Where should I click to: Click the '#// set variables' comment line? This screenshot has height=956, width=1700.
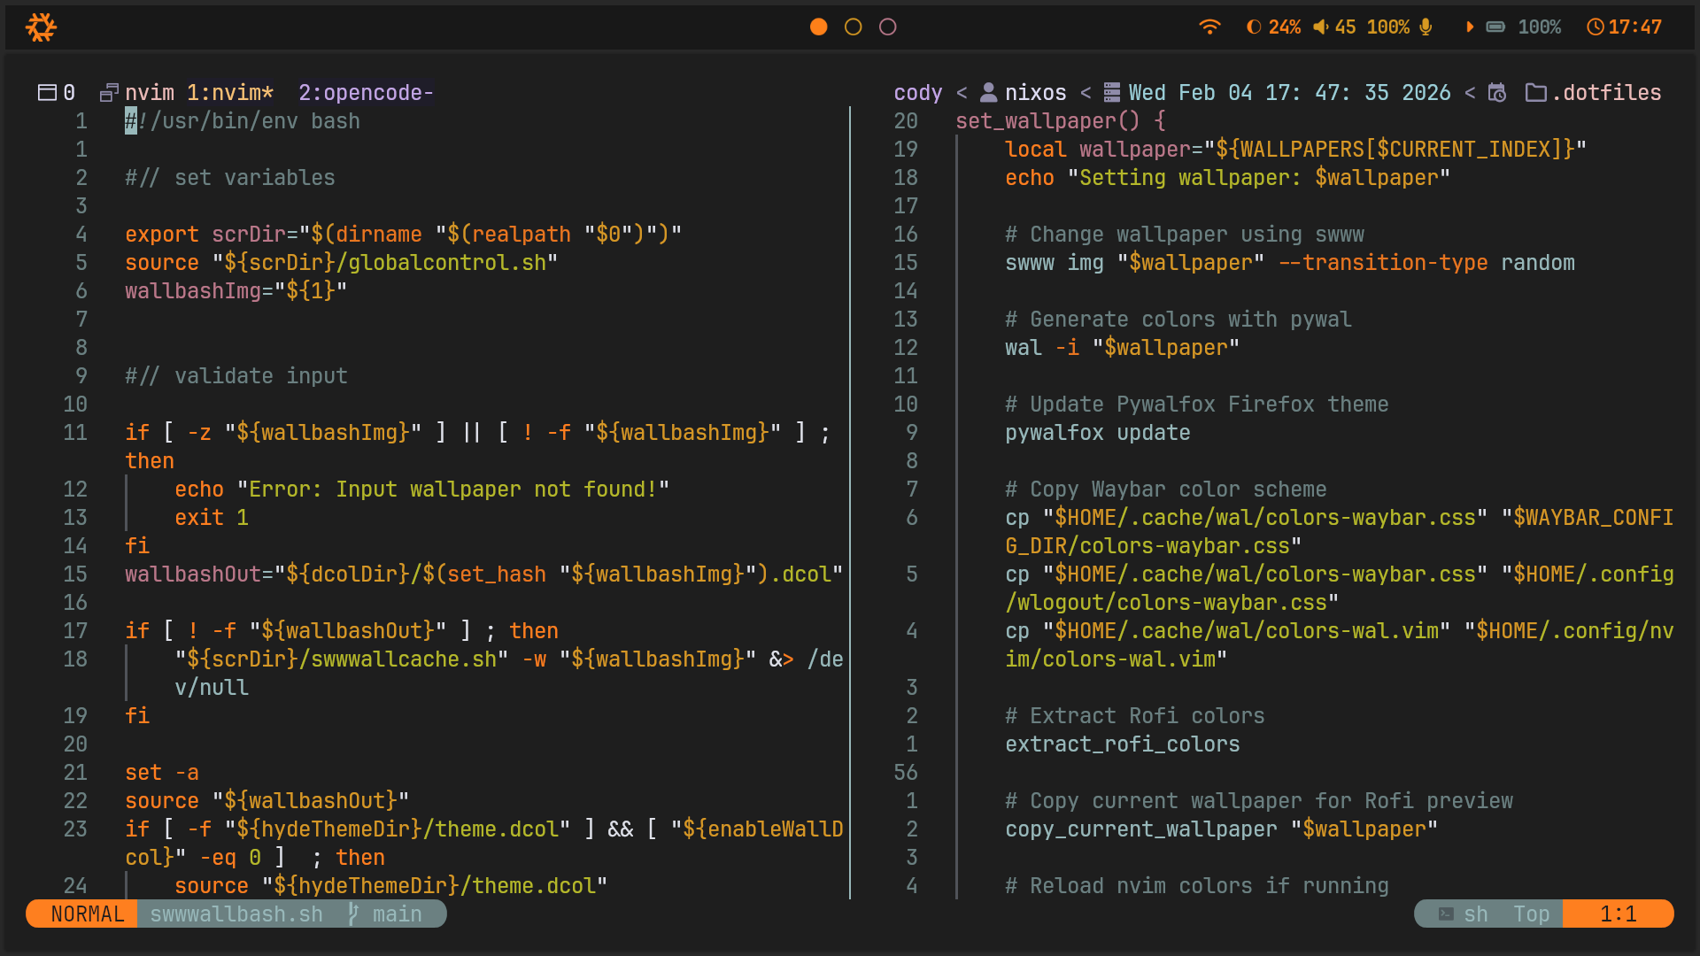[x=230, y=178]
